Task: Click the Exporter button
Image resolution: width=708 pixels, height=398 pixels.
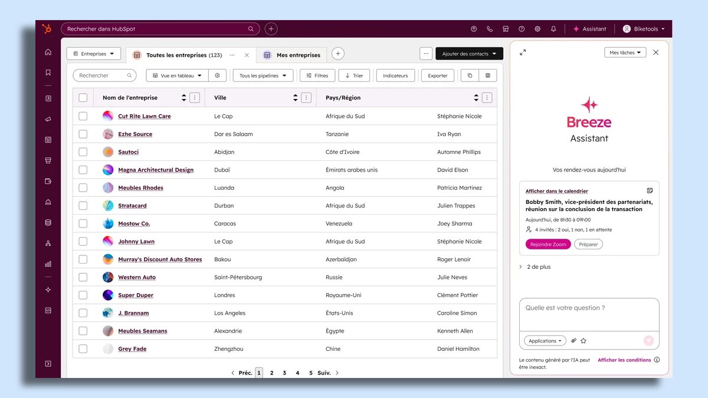Action: (438, 75)
